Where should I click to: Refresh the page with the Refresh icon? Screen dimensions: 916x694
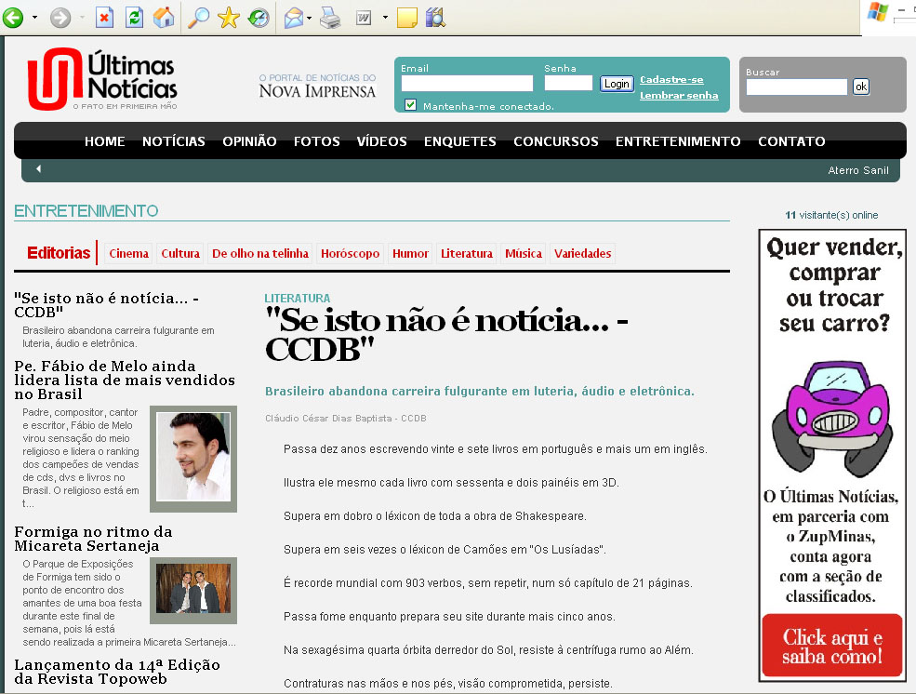[134, 17]
